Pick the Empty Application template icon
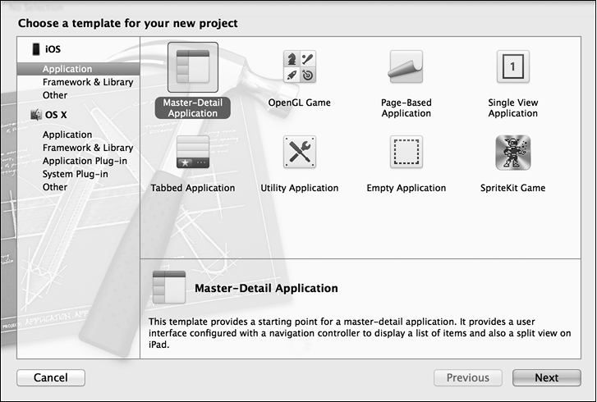This screenshot has width=597, height=402. coord(406,152)
